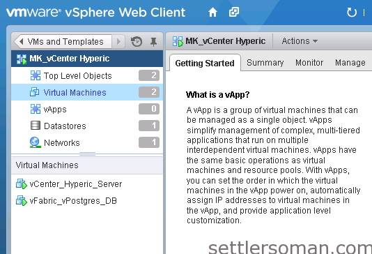The width and height of the screenshot is (372, 254).
Task: Open the Actions dropdown menu
Action: point(300,41)
